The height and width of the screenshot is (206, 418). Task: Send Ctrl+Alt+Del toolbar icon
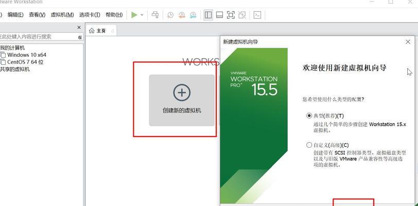[x=155, y=15]
